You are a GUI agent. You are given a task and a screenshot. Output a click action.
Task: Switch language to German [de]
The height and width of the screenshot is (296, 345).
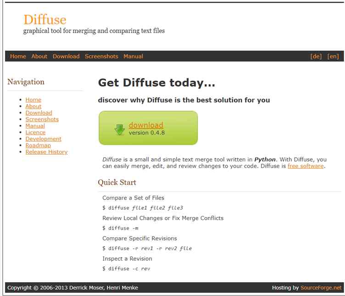point(316,56)
